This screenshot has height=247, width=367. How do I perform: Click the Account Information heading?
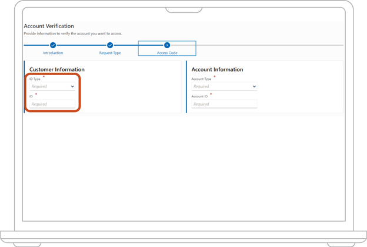point(217,69)
